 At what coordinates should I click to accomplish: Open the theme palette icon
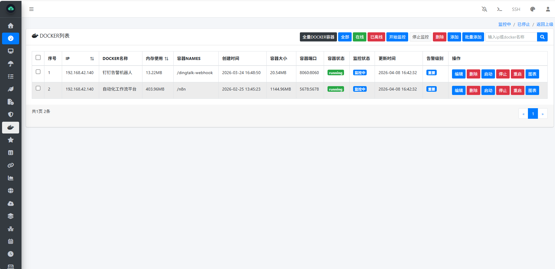[532, 9]
